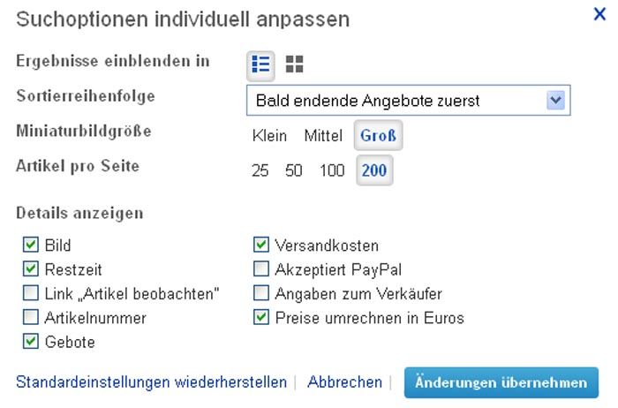Close the search options dialog
618x408 pixels.
[599, 15]
